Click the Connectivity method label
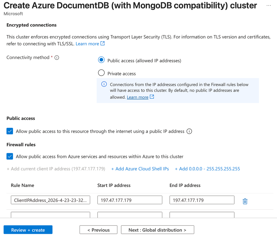277x238 pixels. tap(28, 58)
